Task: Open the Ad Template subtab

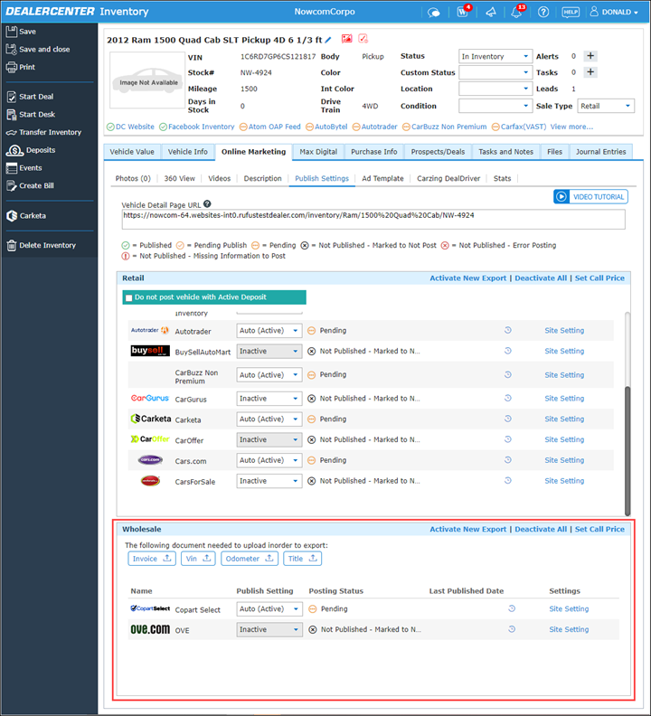Action: 382,178
